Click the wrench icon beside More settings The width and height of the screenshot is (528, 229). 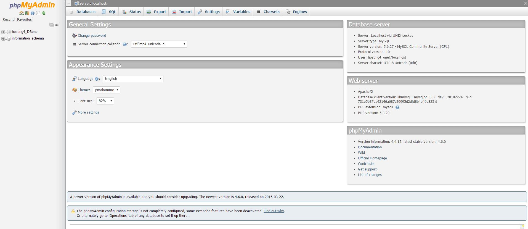pos(74,112)
